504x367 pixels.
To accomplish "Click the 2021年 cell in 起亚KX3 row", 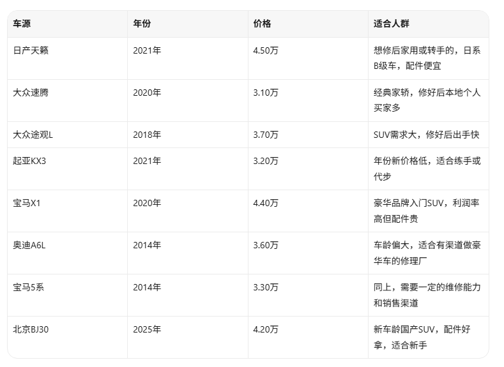I will click(188, 169).
